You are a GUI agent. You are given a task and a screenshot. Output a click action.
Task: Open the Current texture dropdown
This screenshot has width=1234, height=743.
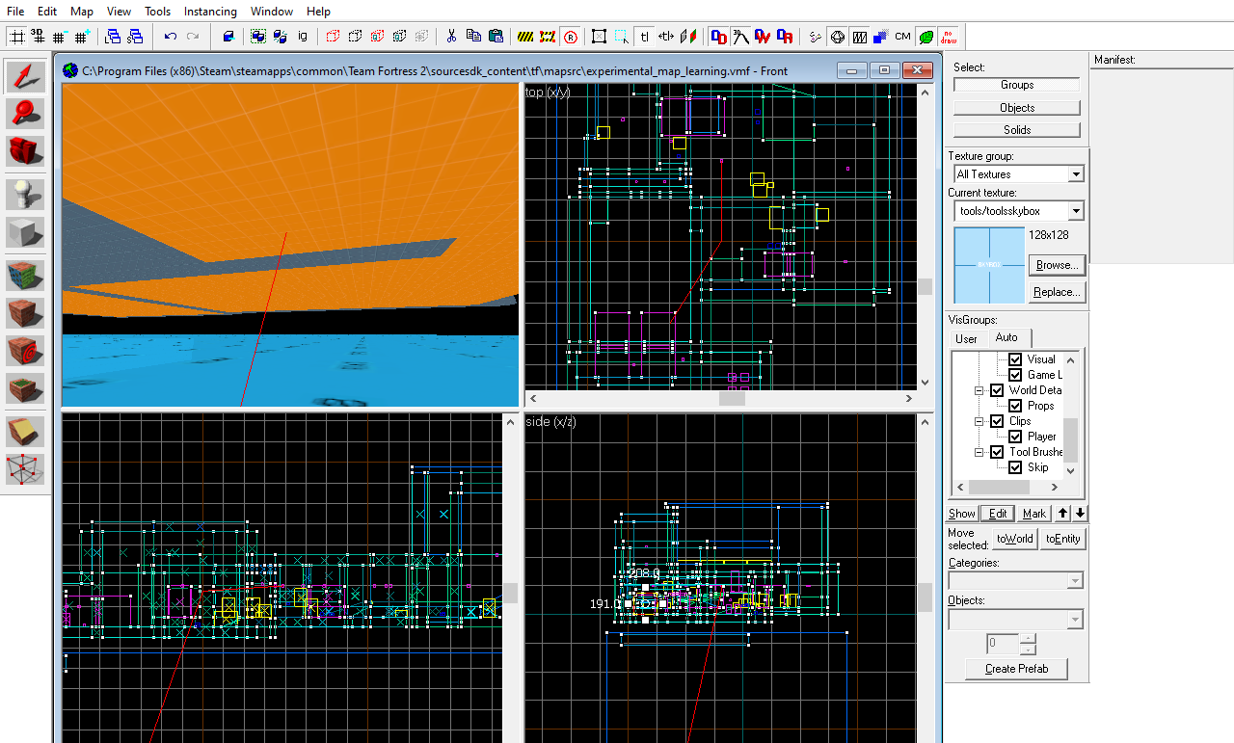pyautogui.click(x=1076, y=211)
